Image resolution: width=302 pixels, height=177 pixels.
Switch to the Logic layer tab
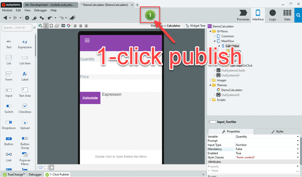point(273,15)
